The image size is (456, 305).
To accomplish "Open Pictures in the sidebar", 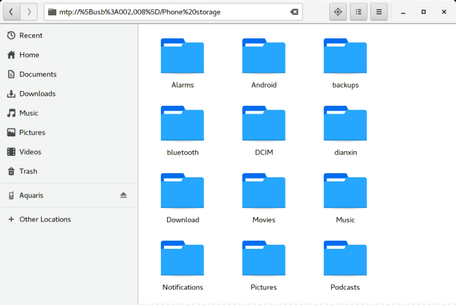I will click(x=68, y=132).
